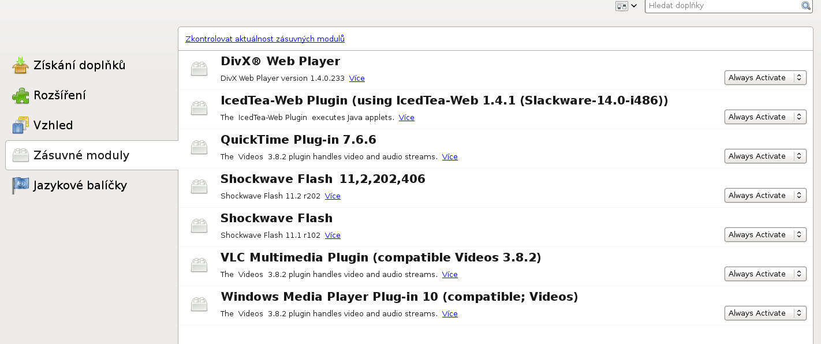Click 'DivX Web Player version 1.4.0.233' description

pos(282,78)
